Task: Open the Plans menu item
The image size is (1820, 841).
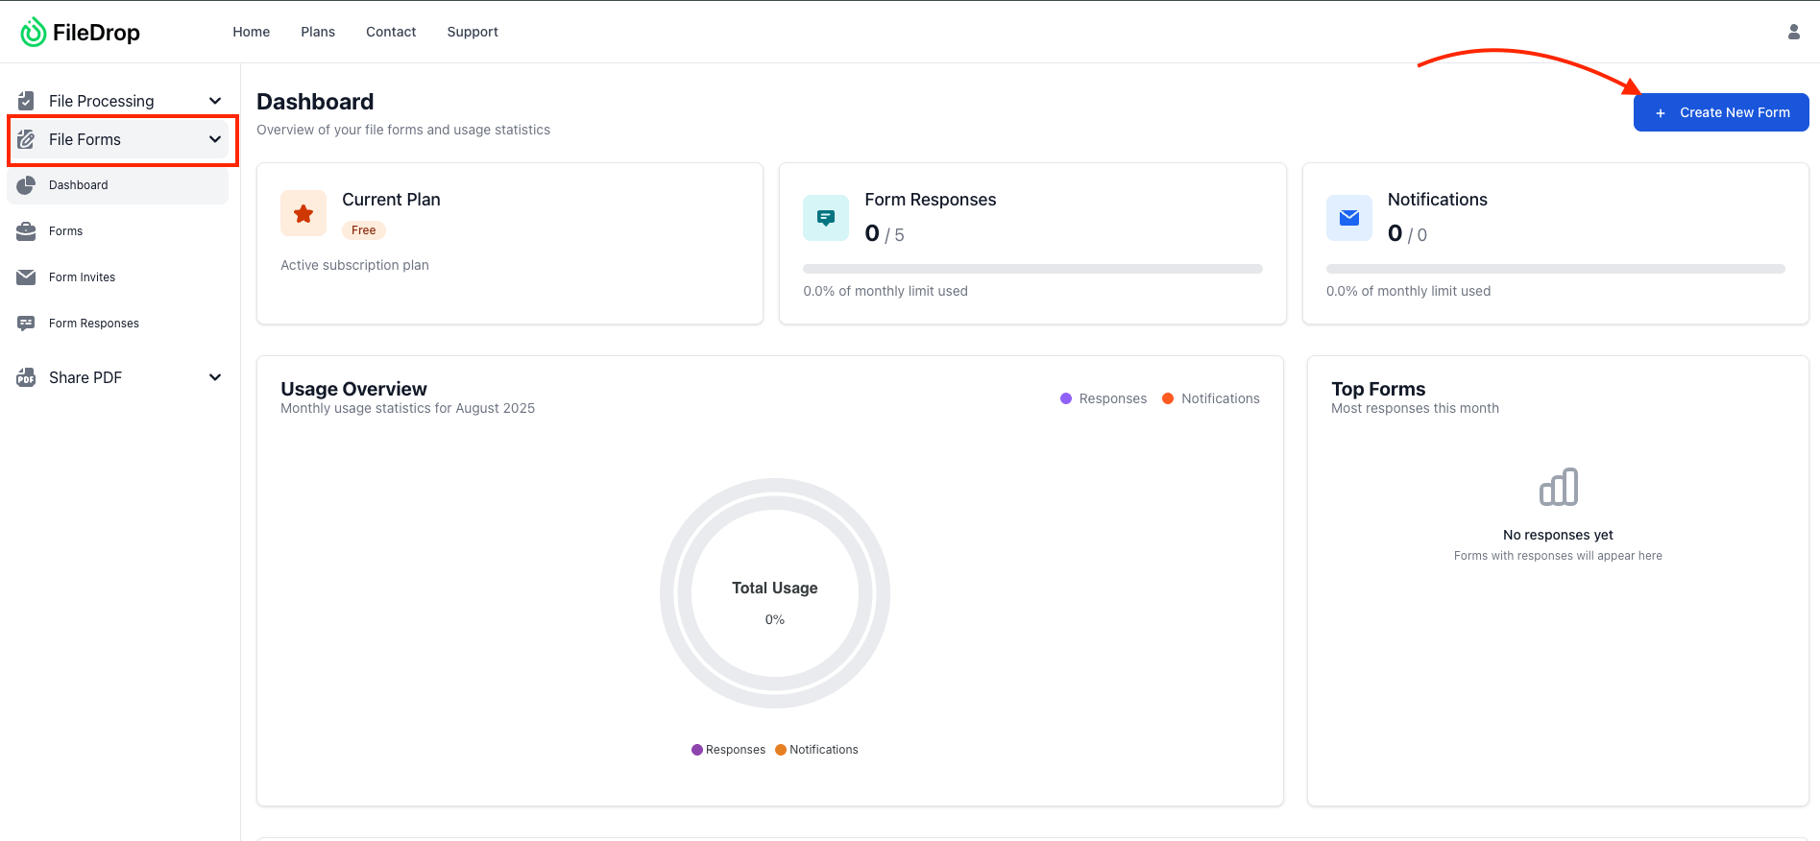Action: pyautogui.click(x=318, y=32)
